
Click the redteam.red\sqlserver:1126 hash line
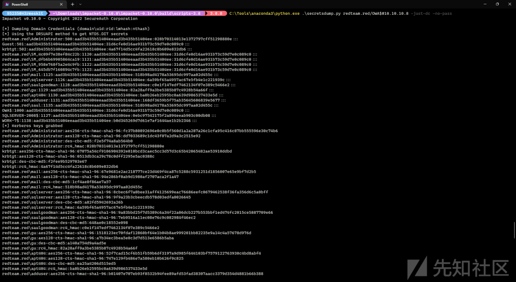116,80
